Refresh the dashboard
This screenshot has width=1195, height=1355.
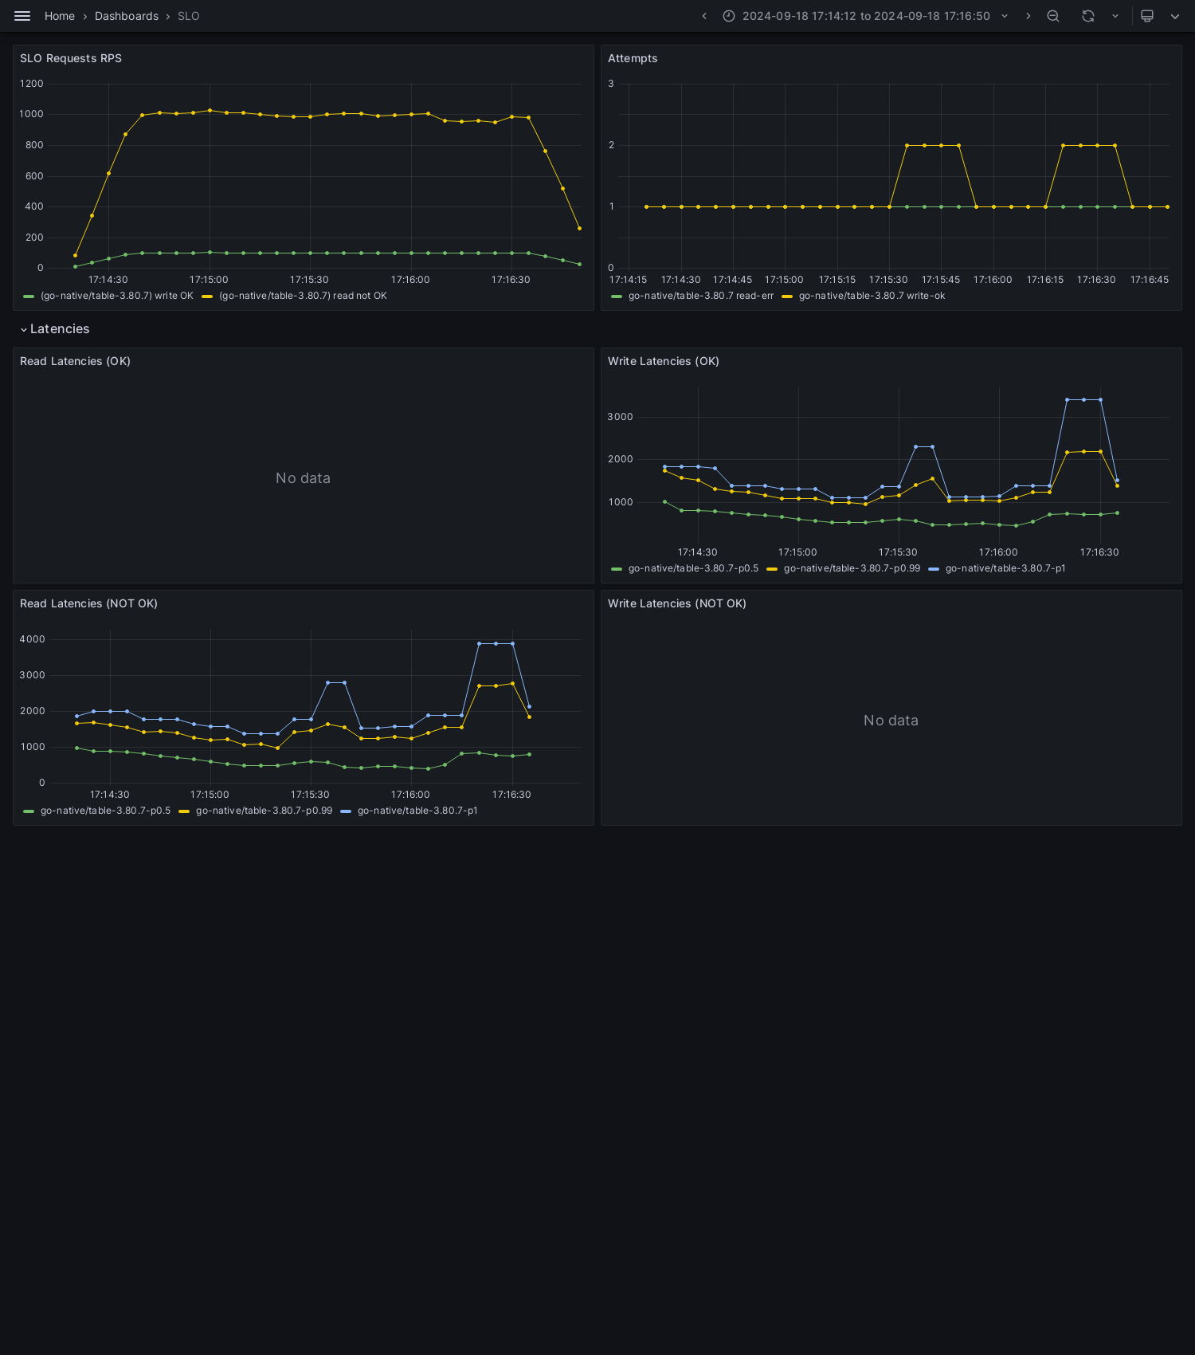click(x=1088, y=16)
